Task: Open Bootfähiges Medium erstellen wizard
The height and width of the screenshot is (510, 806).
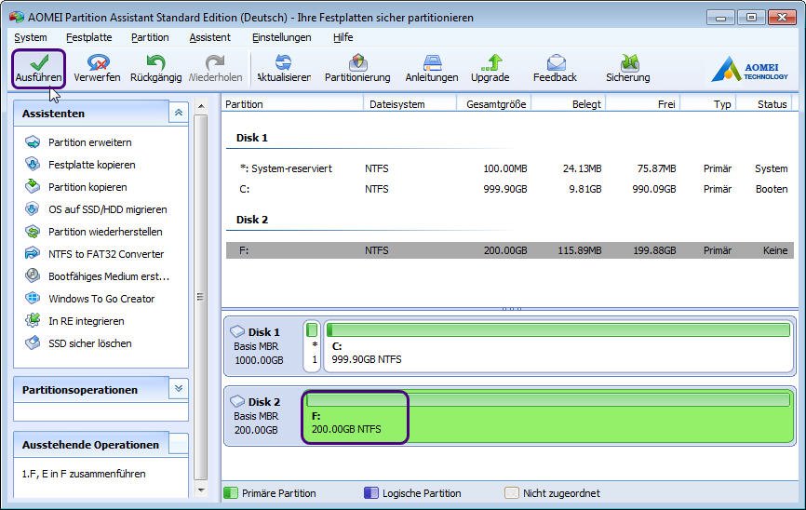Action: 109,276
